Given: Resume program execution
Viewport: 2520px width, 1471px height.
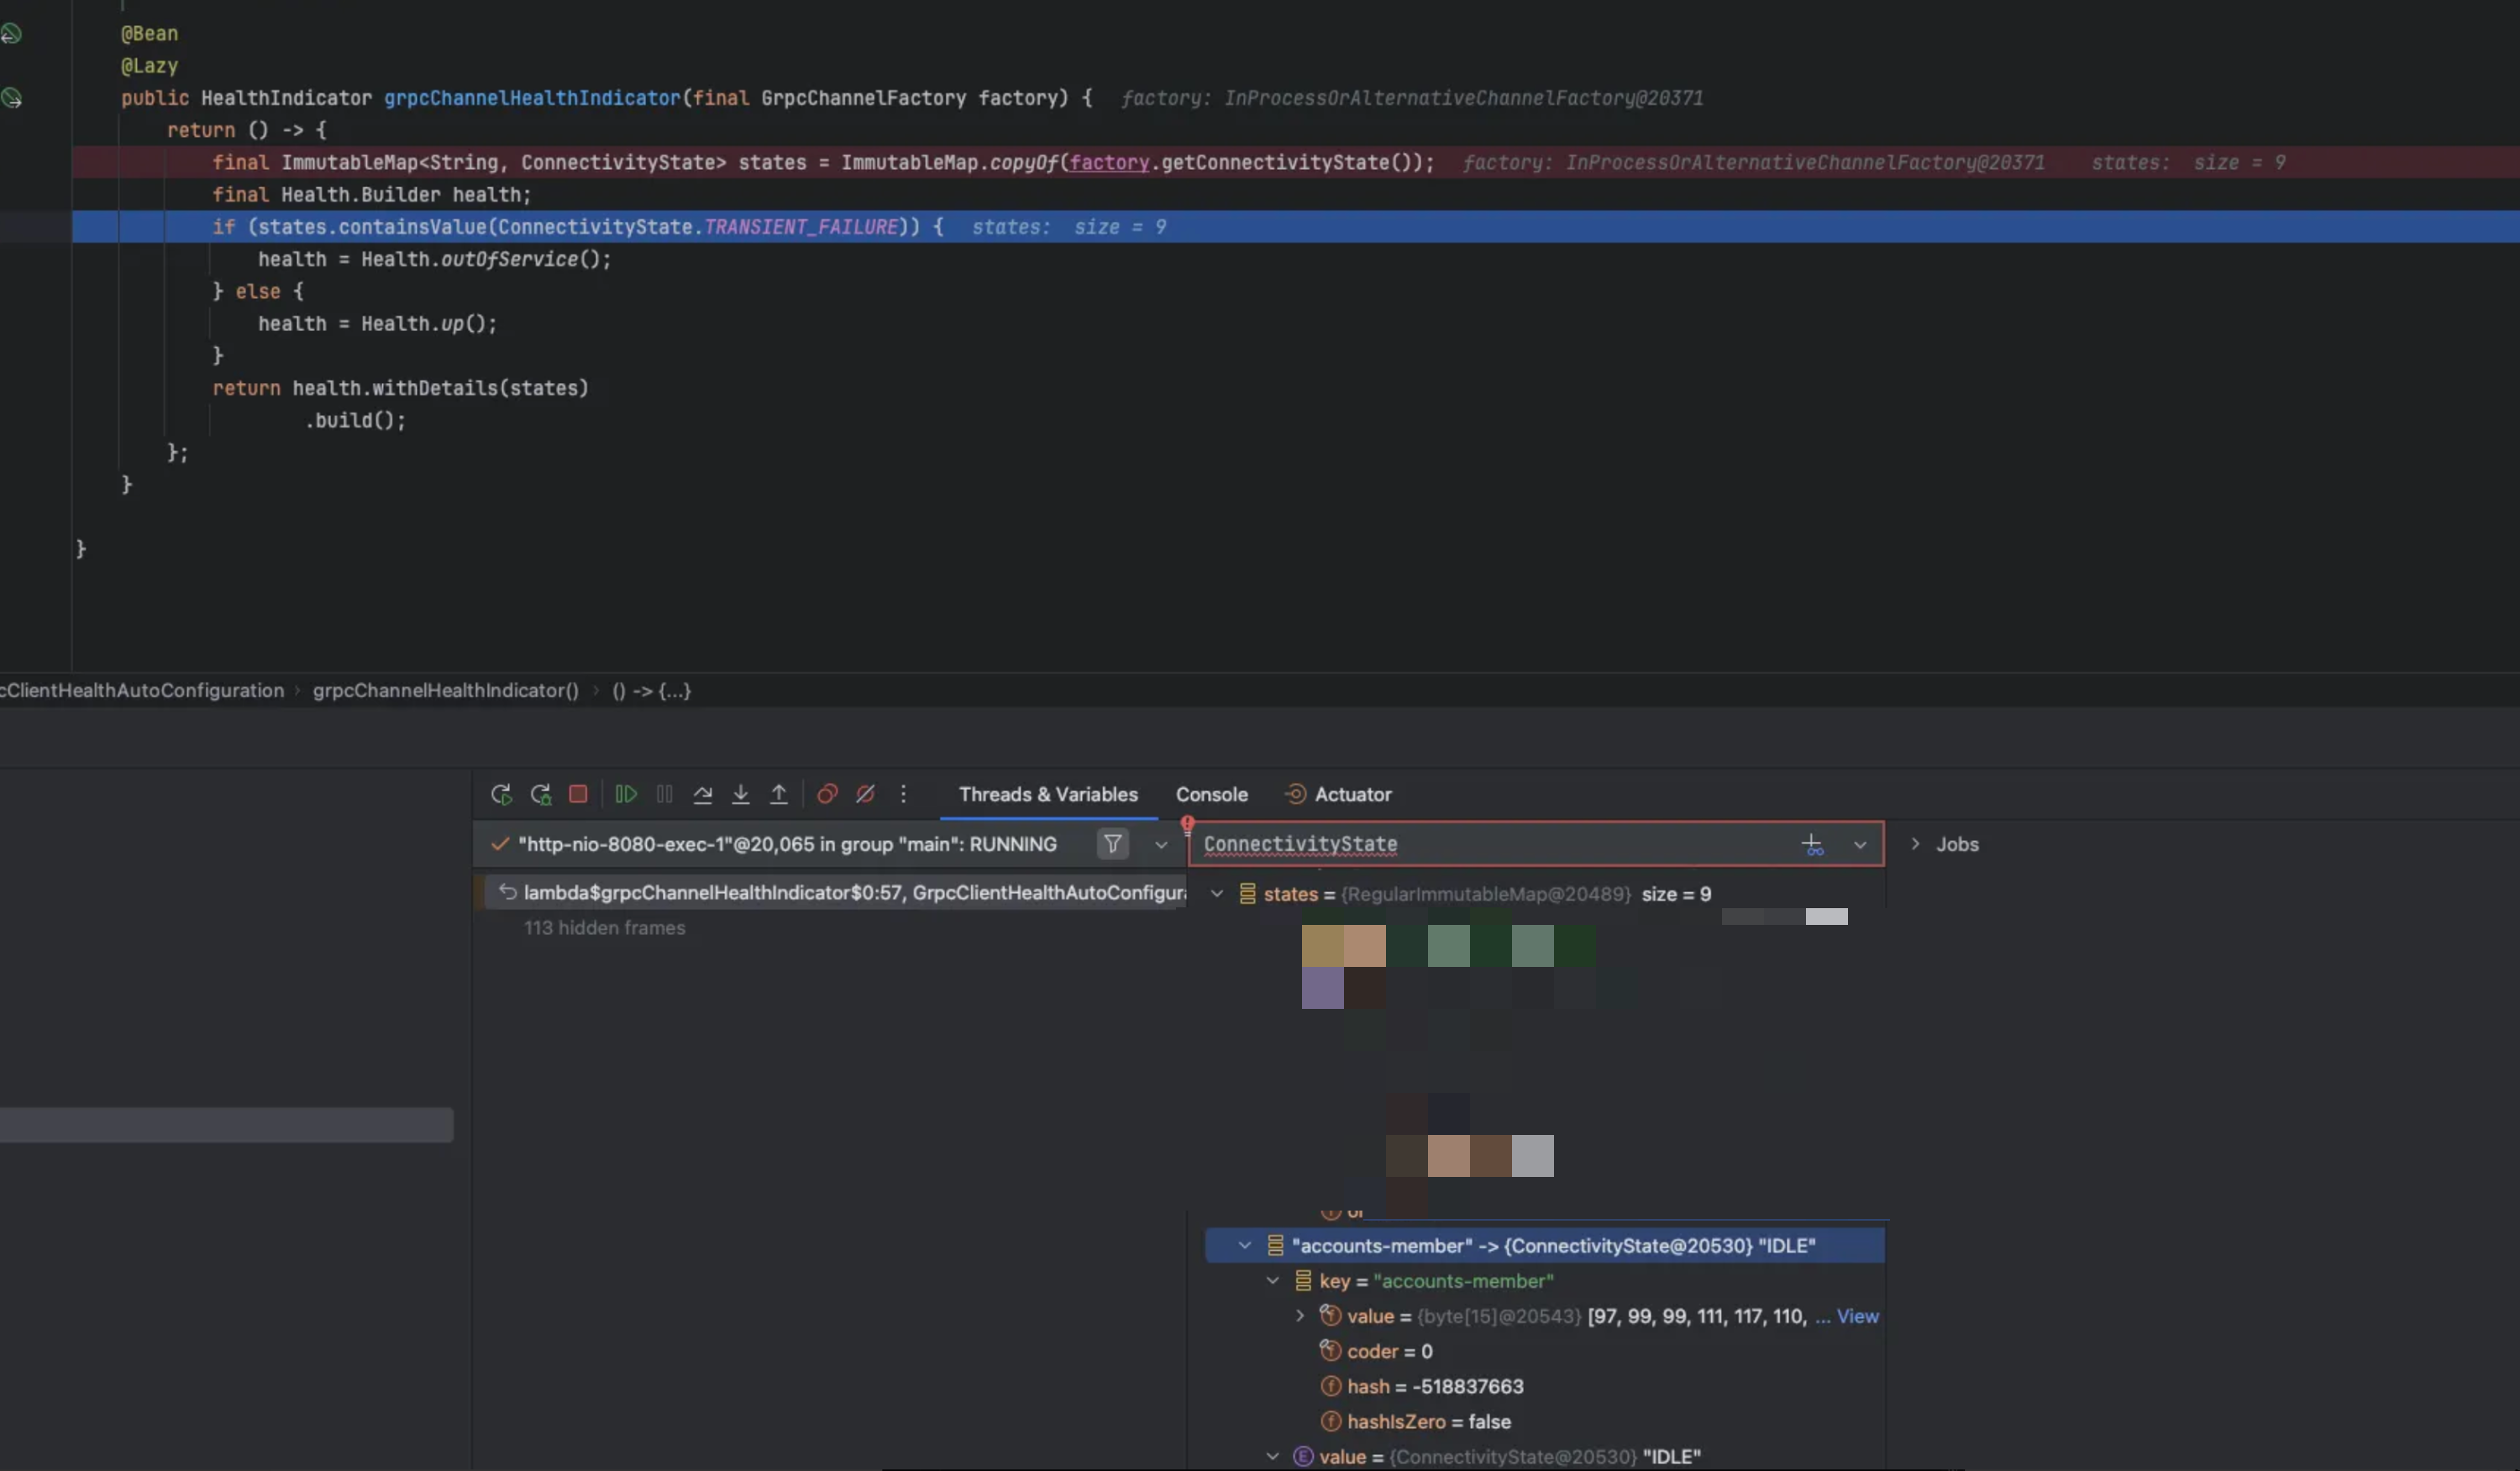Looking at the screenshot, I should 626,794.
